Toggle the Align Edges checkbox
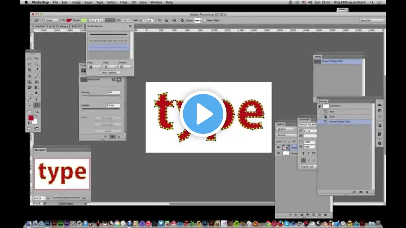This screenshot has height=228, width=406. [205, 20]
